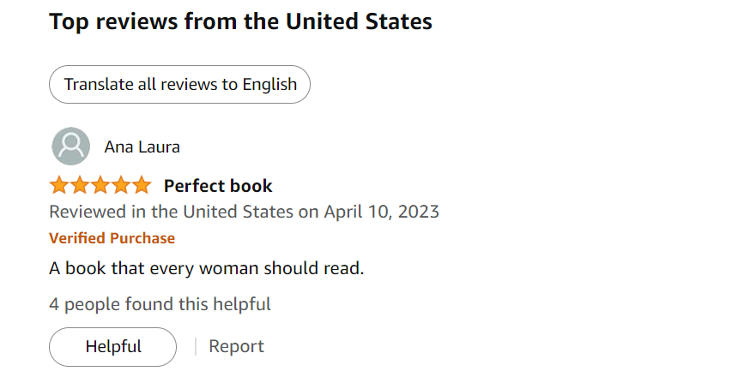Click Ana Laura's profile avatar icon
The width and height of the screenshot is (738, 383).
pos(70,147)
